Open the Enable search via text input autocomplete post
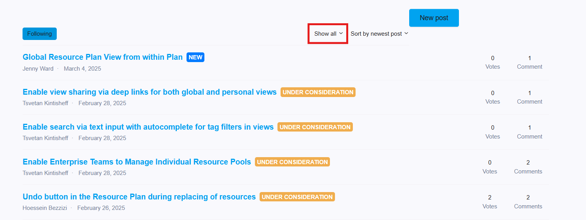Screen dimensions: 586x220 click(x=148, y=127)
